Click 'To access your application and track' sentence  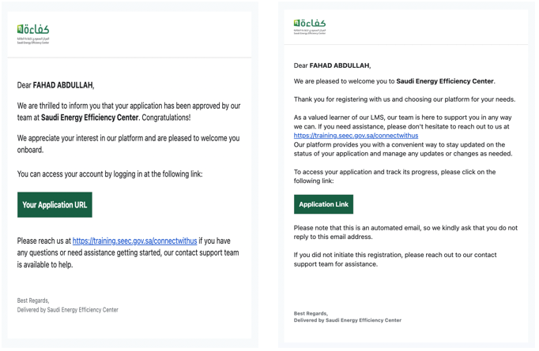click(394, 177)
